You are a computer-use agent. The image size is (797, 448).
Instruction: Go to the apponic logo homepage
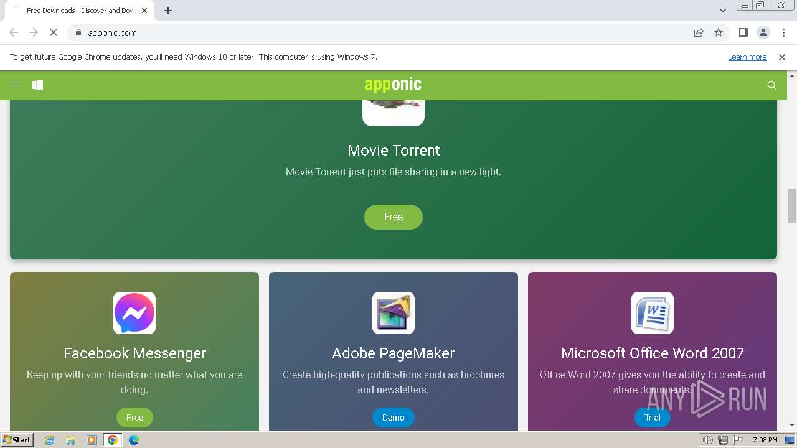[x=393, y=85]
